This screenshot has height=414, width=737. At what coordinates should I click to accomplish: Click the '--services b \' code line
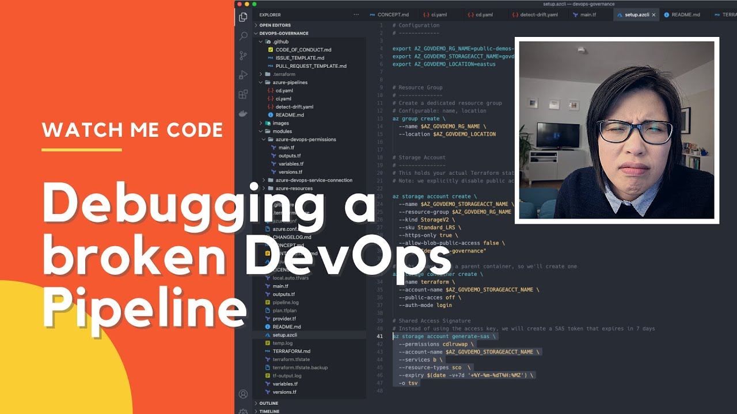coord(420,359)
